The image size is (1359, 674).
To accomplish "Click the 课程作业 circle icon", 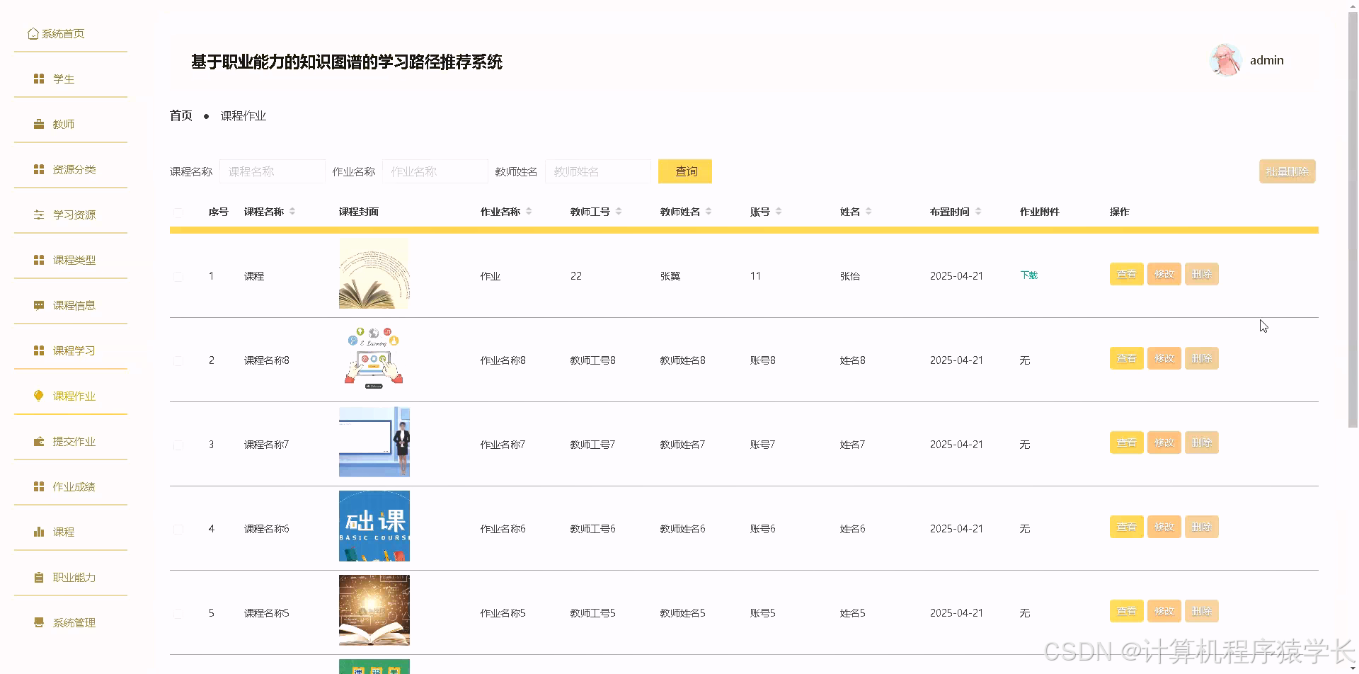I will pos(39,396).
